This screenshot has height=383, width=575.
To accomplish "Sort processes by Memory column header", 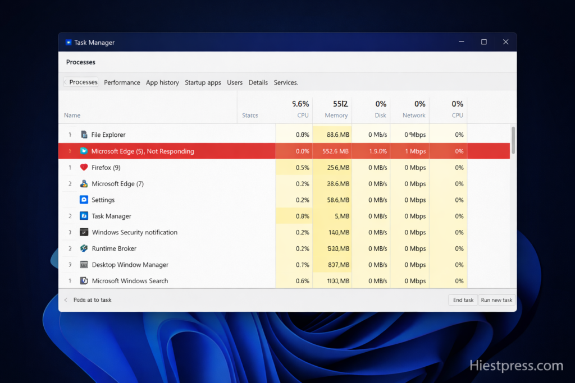I will click(x=336, y=115).
